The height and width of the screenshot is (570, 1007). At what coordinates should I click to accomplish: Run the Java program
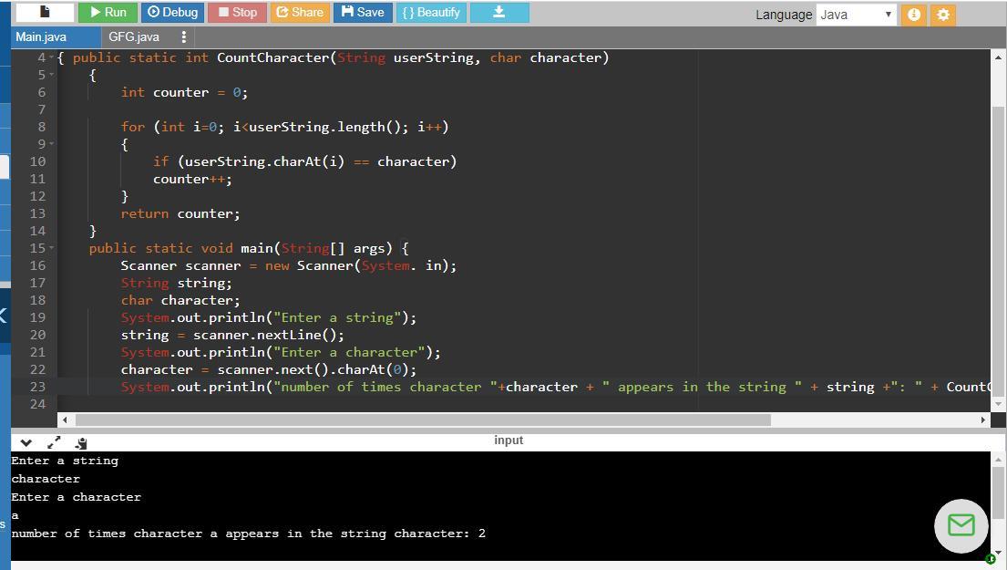coord(108,12)
